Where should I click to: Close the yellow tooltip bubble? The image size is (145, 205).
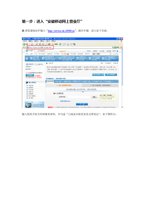click(114, 95)
